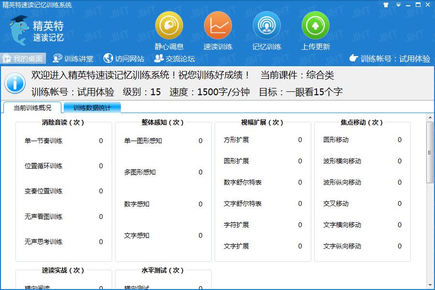Open the 交流论坛 forum link
The image size is (435, 290).
pyautogui.click(x=174, y=59)
